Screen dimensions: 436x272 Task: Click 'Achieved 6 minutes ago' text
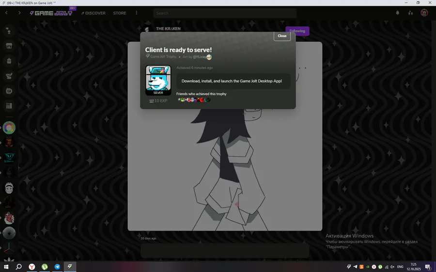coord(194,68)
